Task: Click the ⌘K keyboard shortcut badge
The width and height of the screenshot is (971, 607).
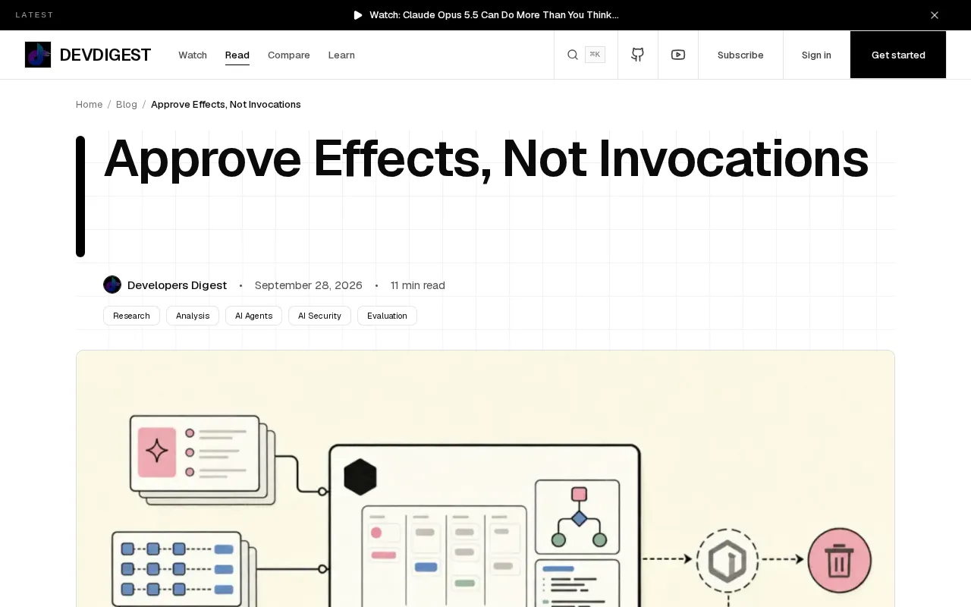Action: click(x=595, y=55)
